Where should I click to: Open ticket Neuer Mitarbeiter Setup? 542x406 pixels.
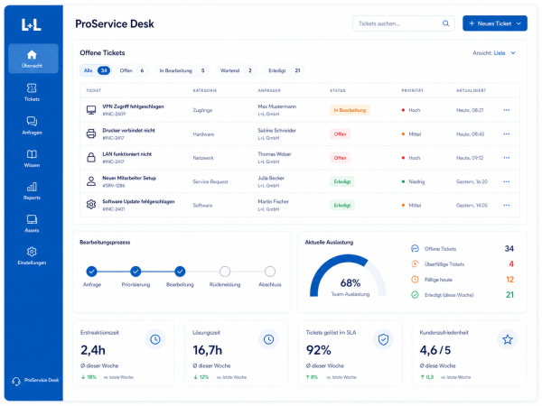point(129,178)
